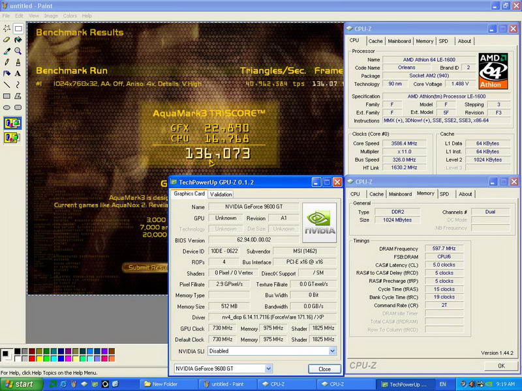Image resolution: width=522 pixels, height=391 pixels.
Task: Select the Curve tool in Paint
Action: tap(18, 85)
